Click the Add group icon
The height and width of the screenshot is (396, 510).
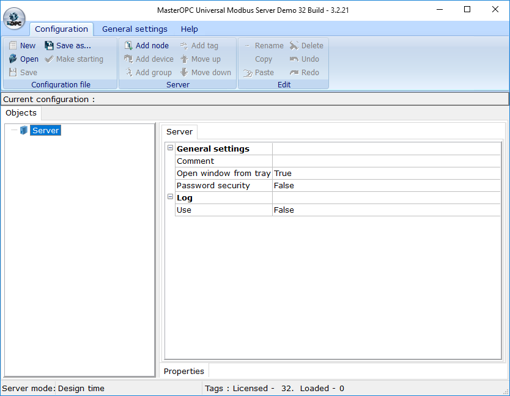pos(129,72)
